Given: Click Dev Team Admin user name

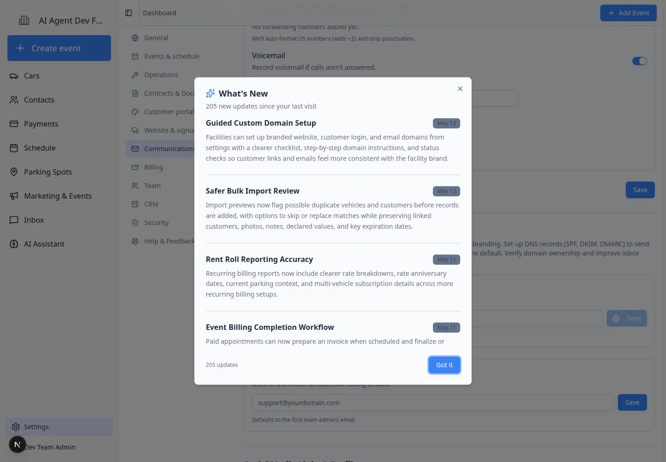Looking at the screenshot, I should pyautogui.click(x=50, y=447).
